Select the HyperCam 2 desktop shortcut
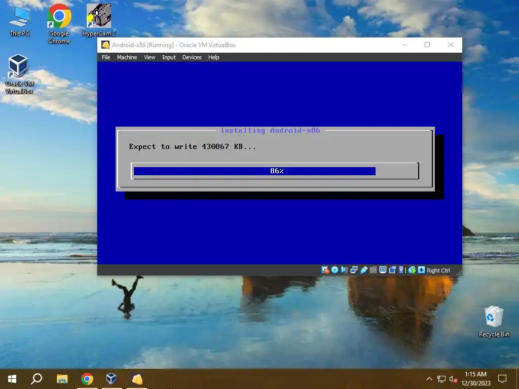This screenshot has width=519, height=389. pos(99,20)
